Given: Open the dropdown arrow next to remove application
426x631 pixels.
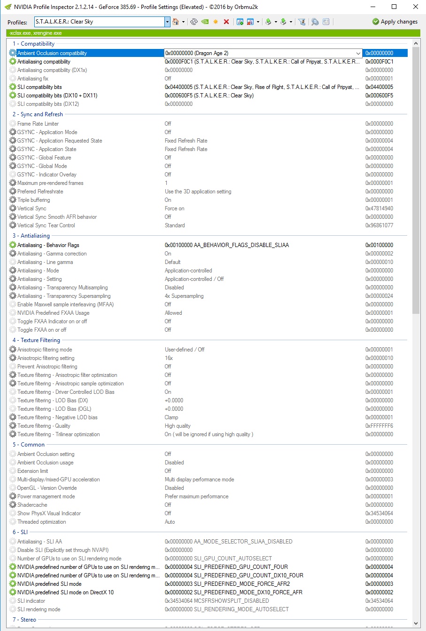Looking at the screenshot, I should (257, 22).
